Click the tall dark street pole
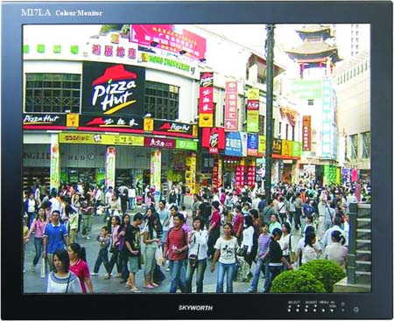394x321 pixels. click(x=270, y=111)
